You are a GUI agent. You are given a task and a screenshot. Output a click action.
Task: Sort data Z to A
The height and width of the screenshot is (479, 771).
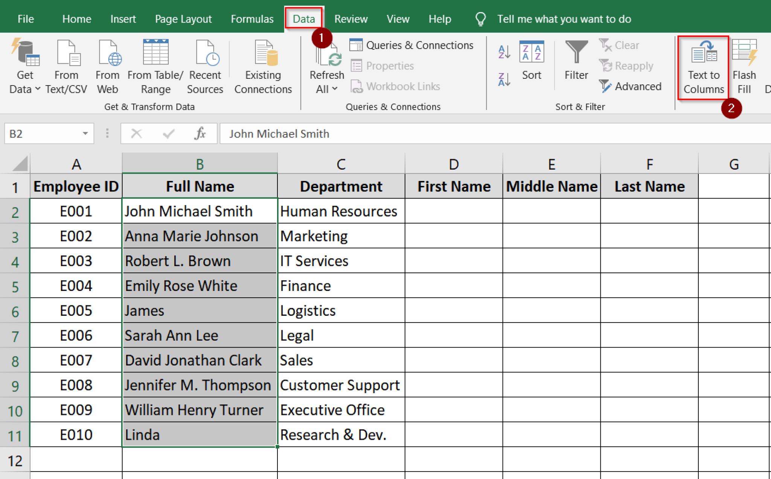click(x=503, y=79)
